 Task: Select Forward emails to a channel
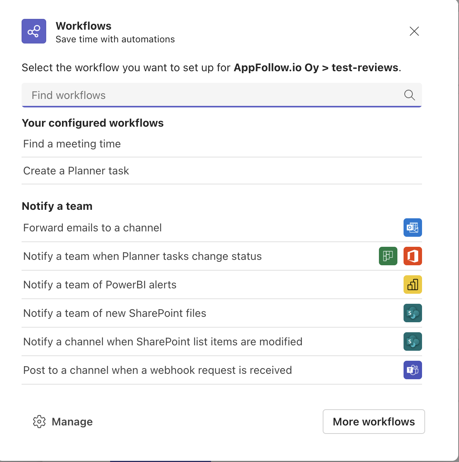pyautogui.click(x=221, y=228)
